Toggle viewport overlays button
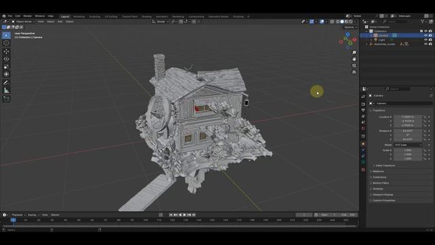The height and width of the screenshot is (245, 435). [321, 22]
